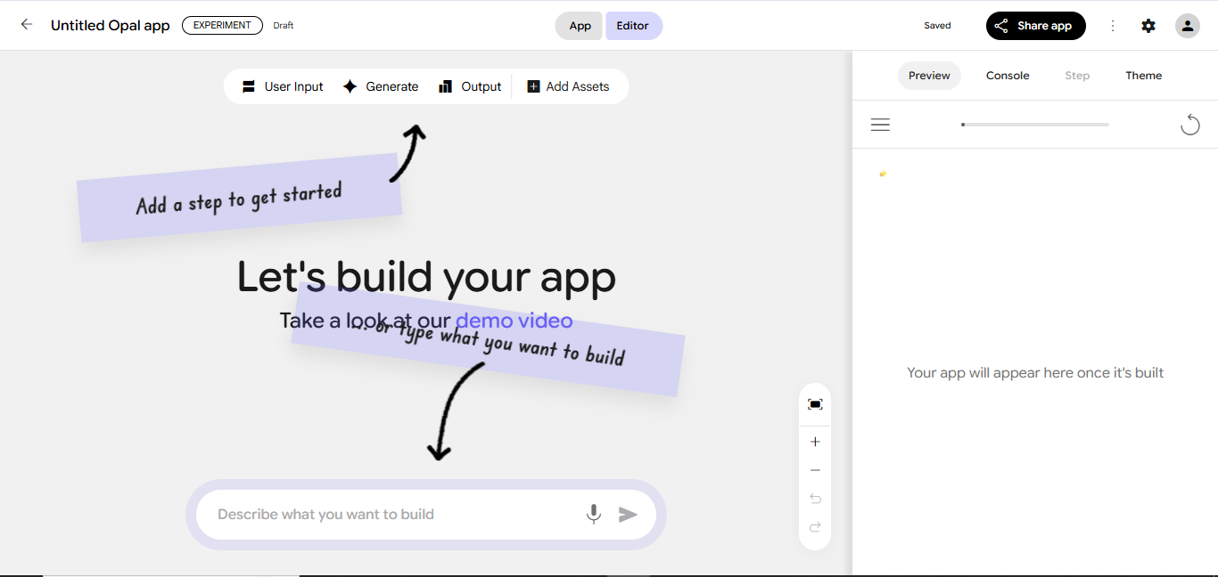Adjust the preview zoom slider
The image size is (1218, 577).
(x=1034, y=125)
